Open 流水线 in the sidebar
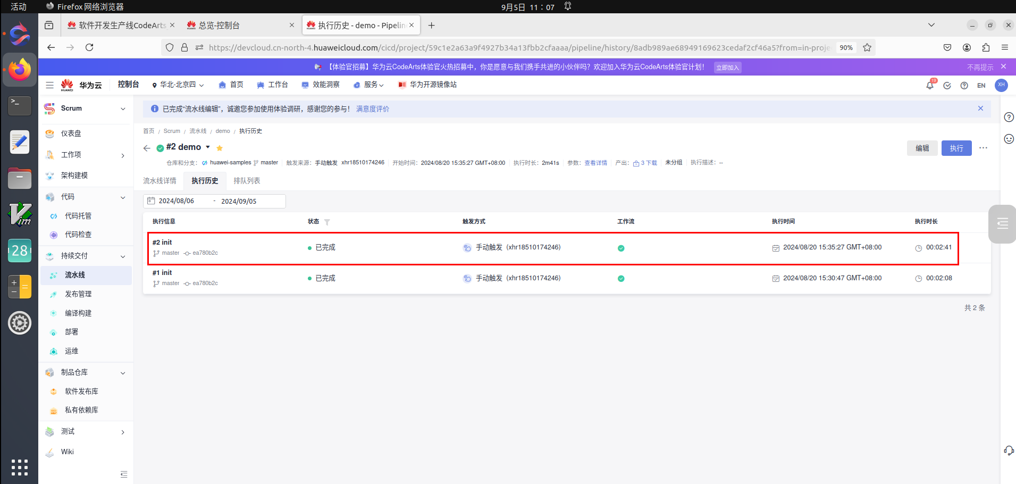 click(x=86, y=275)
